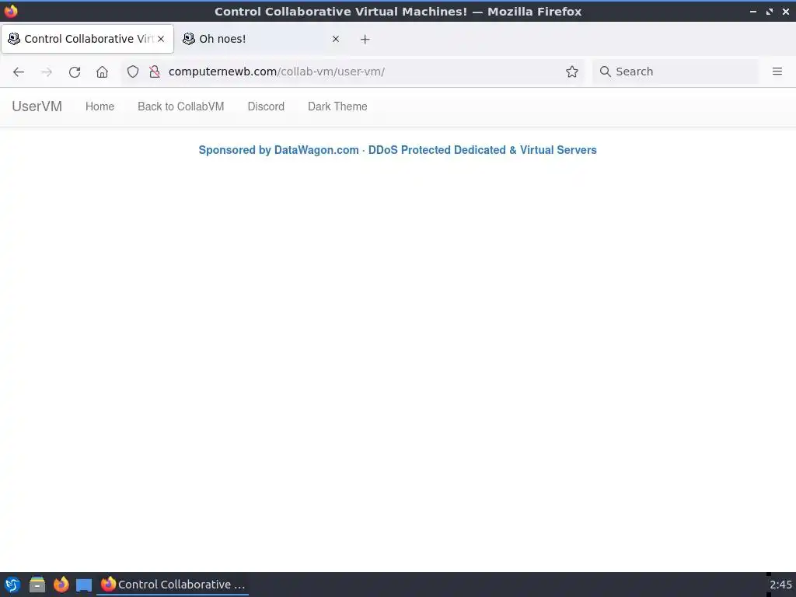
Task: Click the Firefox logo in the title bar
Action: [11, 11]
